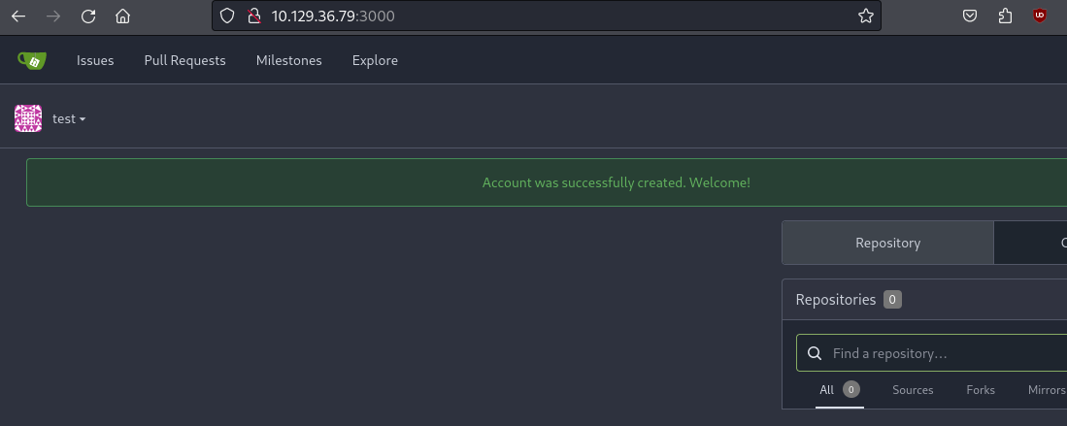Switch to the Repository tab
1067x426 pixels.
pyautogui.click(x=887, y=243)
